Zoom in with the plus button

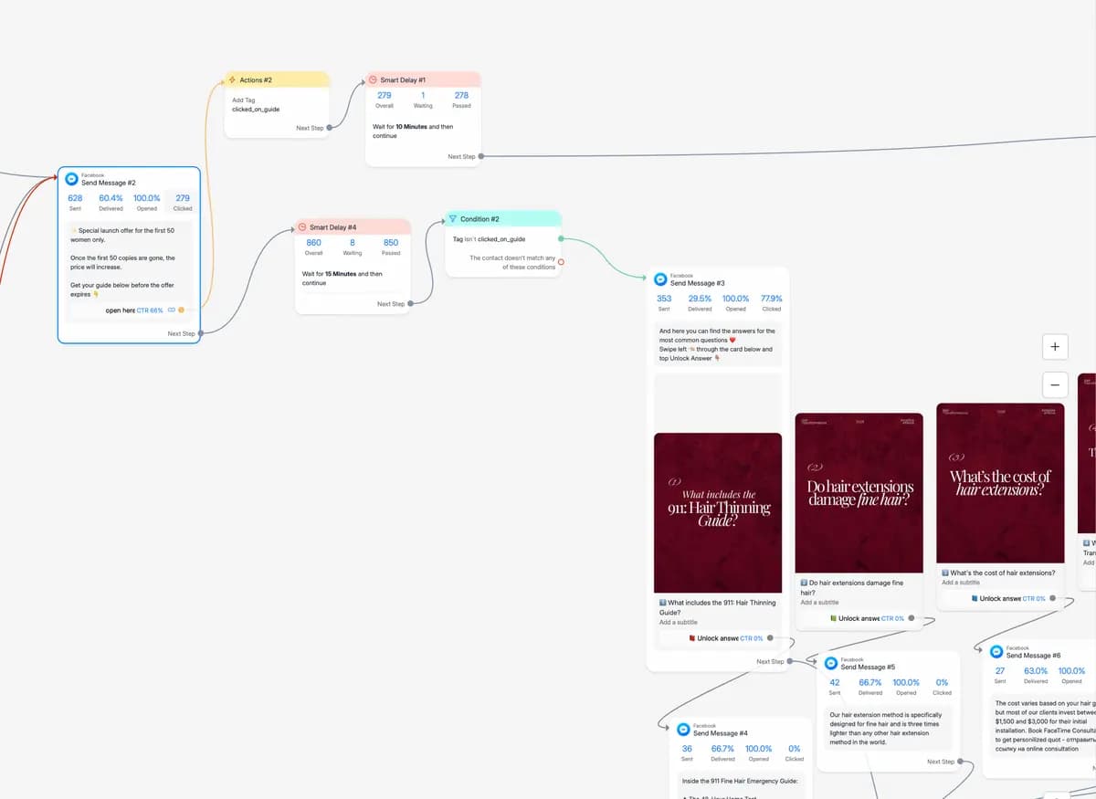click(x=1055, y=347)
